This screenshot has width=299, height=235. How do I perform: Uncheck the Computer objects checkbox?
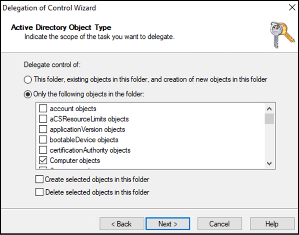[x=43, y=160]
